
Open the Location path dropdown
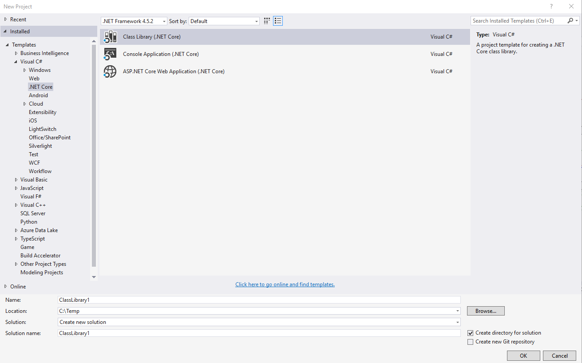click(458, 311)
